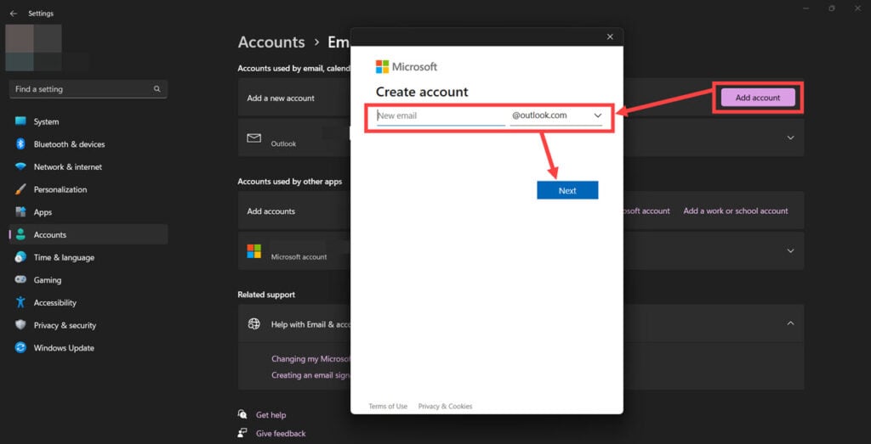Open Windows Update icon in sidebar
This screenshot has width=871, height=444.
coord(20,348)
